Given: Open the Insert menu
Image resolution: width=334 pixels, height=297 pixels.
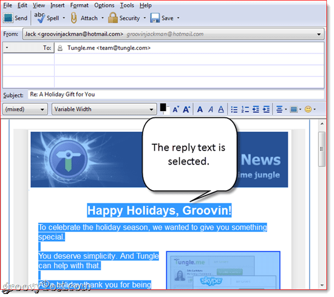Looking at the screenshot, I should tap(57, 5).
